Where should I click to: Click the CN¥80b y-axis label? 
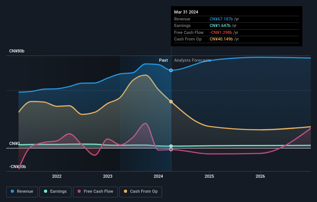point(17,51)
